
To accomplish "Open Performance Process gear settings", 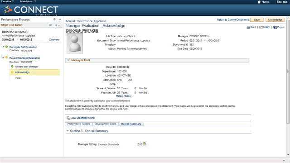I will click(x=54, y=19).
